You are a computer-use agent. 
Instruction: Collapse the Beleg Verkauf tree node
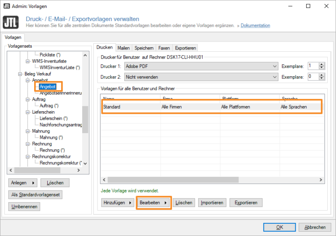(x=20, y=74)
